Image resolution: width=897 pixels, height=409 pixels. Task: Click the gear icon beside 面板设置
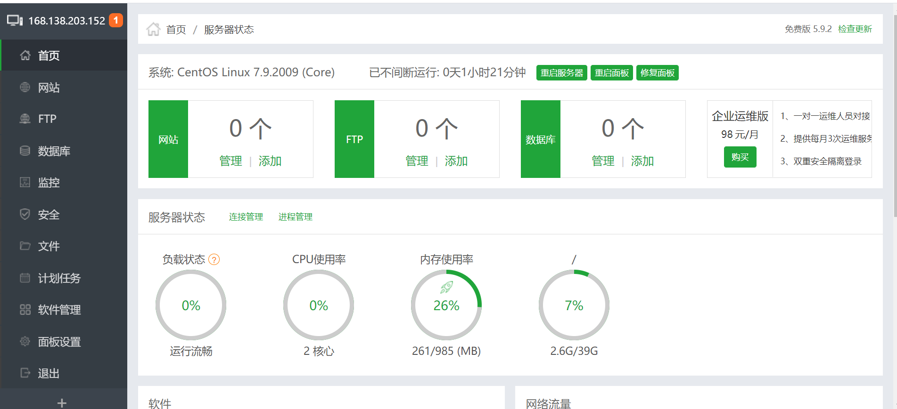pos(25,341)
